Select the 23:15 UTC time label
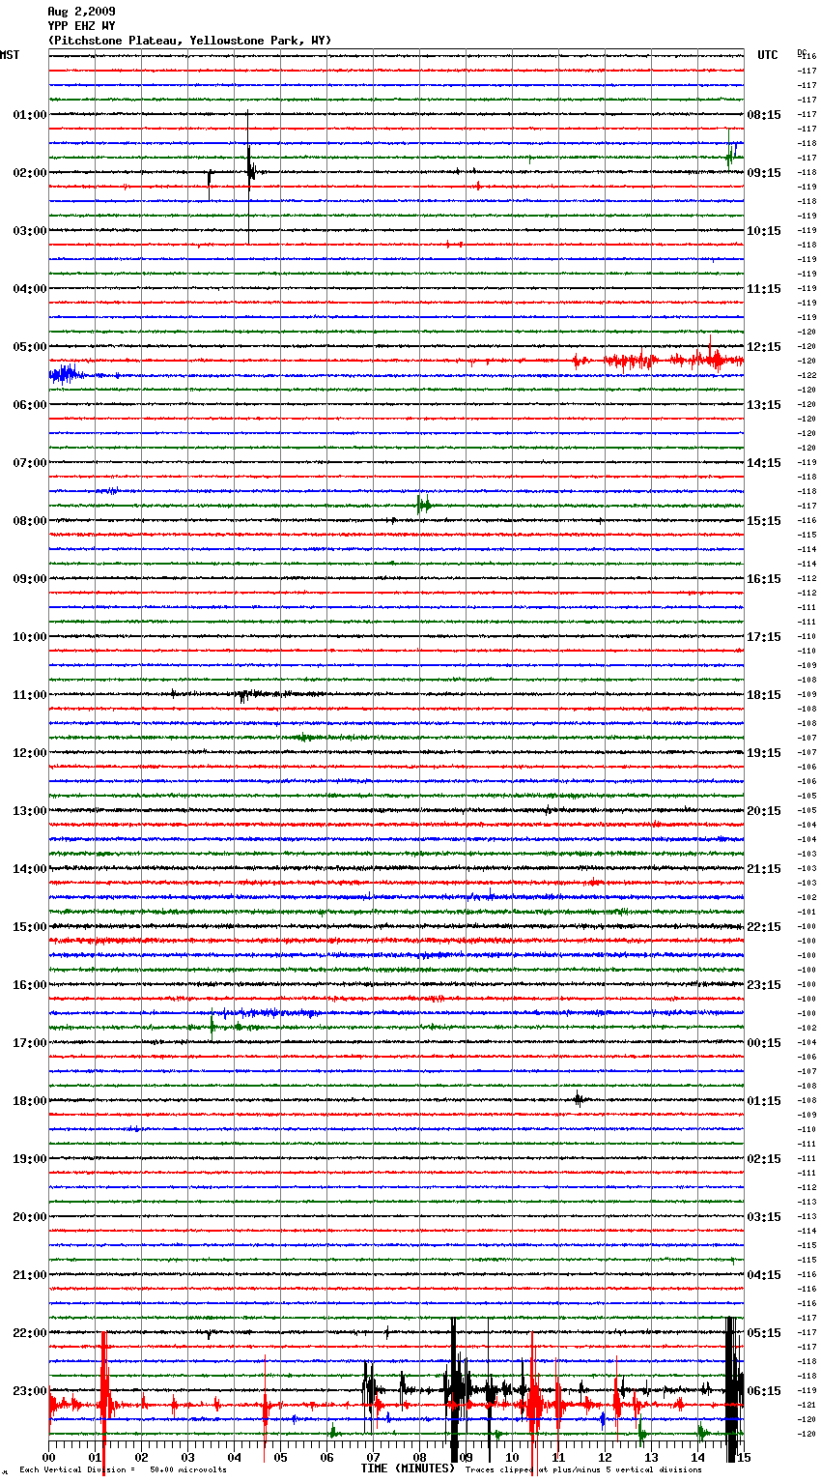821x1483 pixels. pos(764,985)
